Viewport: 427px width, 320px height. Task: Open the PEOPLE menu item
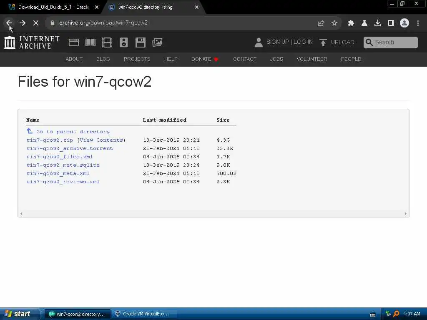pos(351,59)
